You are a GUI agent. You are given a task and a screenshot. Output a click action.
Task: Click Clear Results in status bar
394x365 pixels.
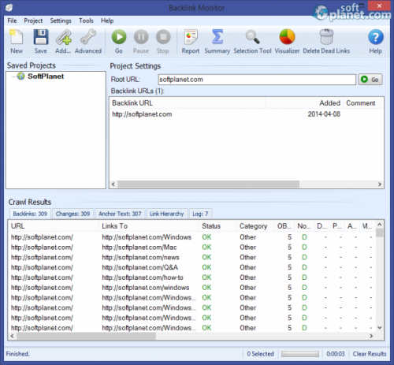[x=370, y=354]
